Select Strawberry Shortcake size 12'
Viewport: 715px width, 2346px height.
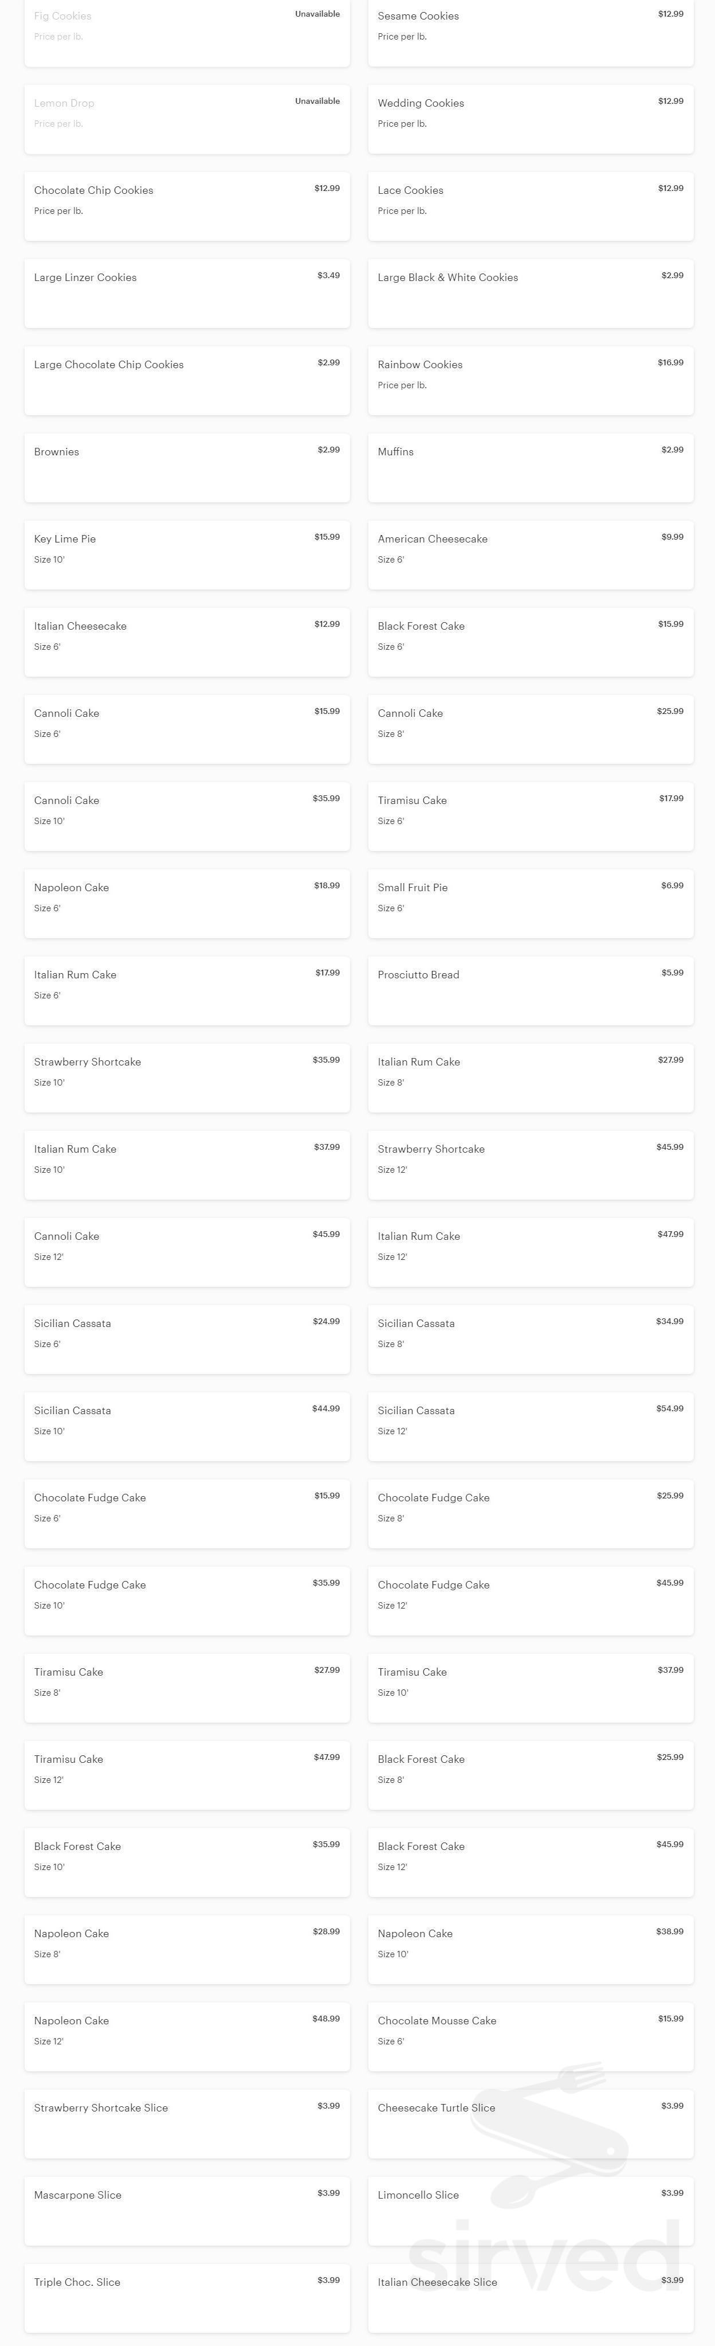[531, 1165]
